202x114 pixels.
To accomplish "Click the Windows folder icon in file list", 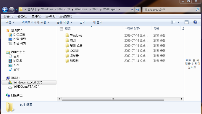I will [x=67, y=36].
